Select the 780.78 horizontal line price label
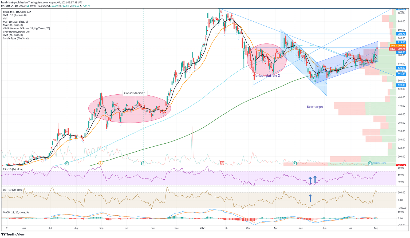This screenshot has height=238, width=410. pos(401,34)
